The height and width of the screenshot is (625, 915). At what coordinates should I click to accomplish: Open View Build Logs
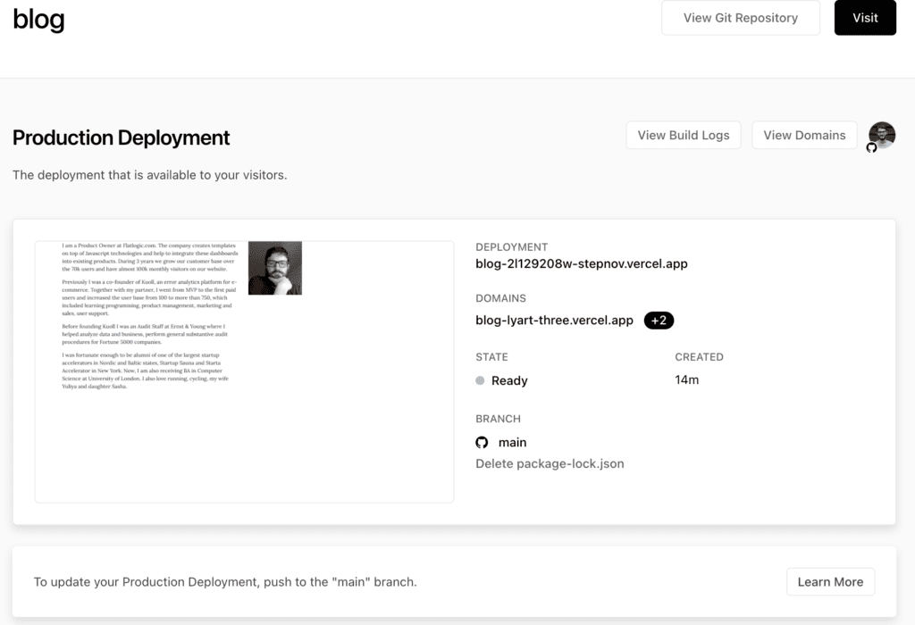pos(684,135)
